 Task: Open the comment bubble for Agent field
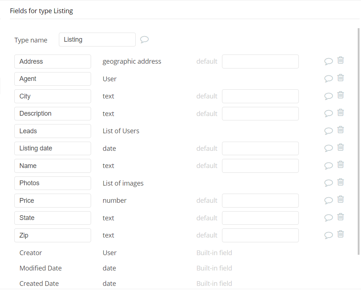coord(328,78)
